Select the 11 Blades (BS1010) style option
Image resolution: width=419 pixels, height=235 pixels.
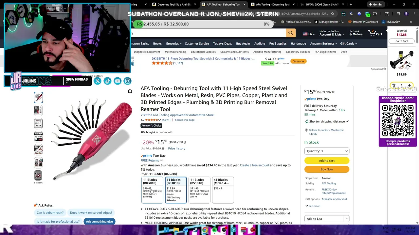(x=176, y=190)
